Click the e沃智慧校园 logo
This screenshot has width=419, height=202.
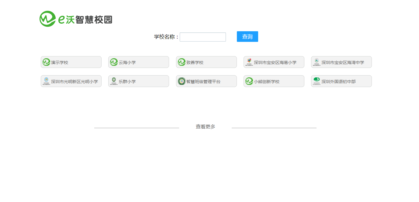coord(76,19)
